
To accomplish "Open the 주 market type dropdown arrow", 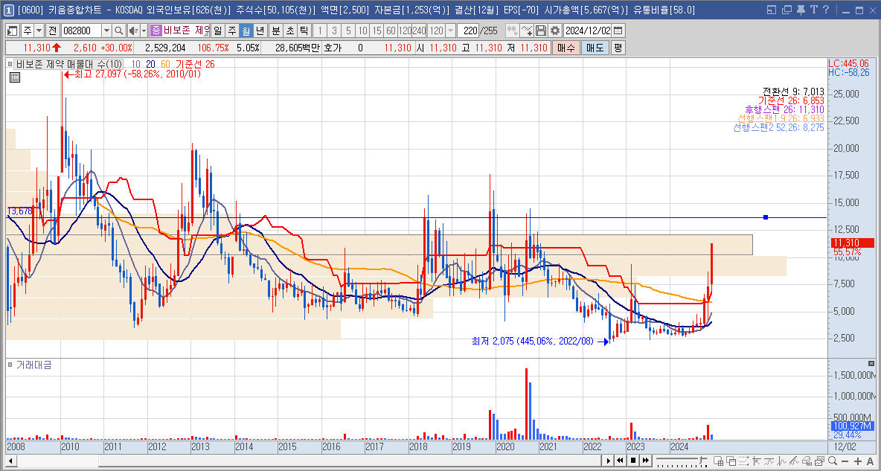I will (x=39, y=31).
